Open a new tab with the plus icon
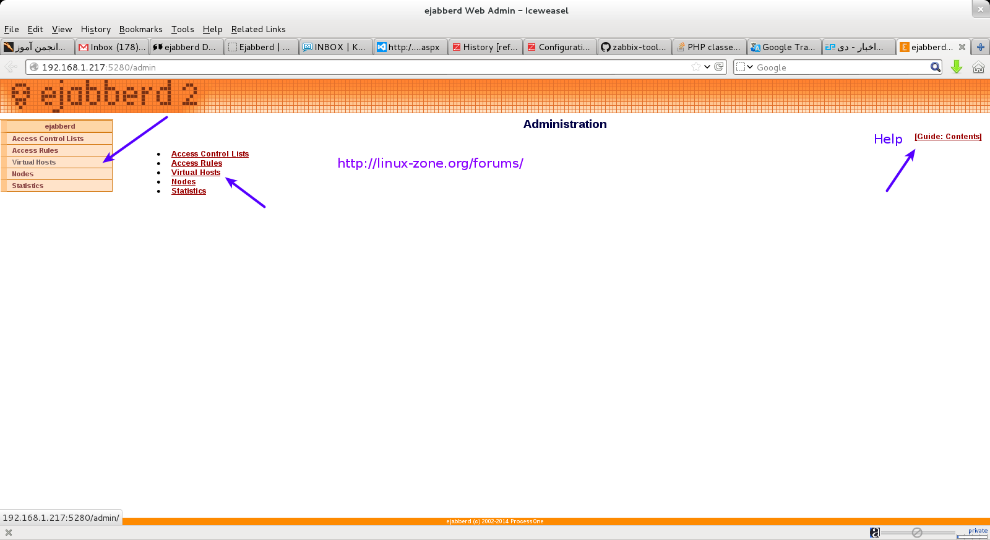The image size is (990, 540). [x=980, y=47]
